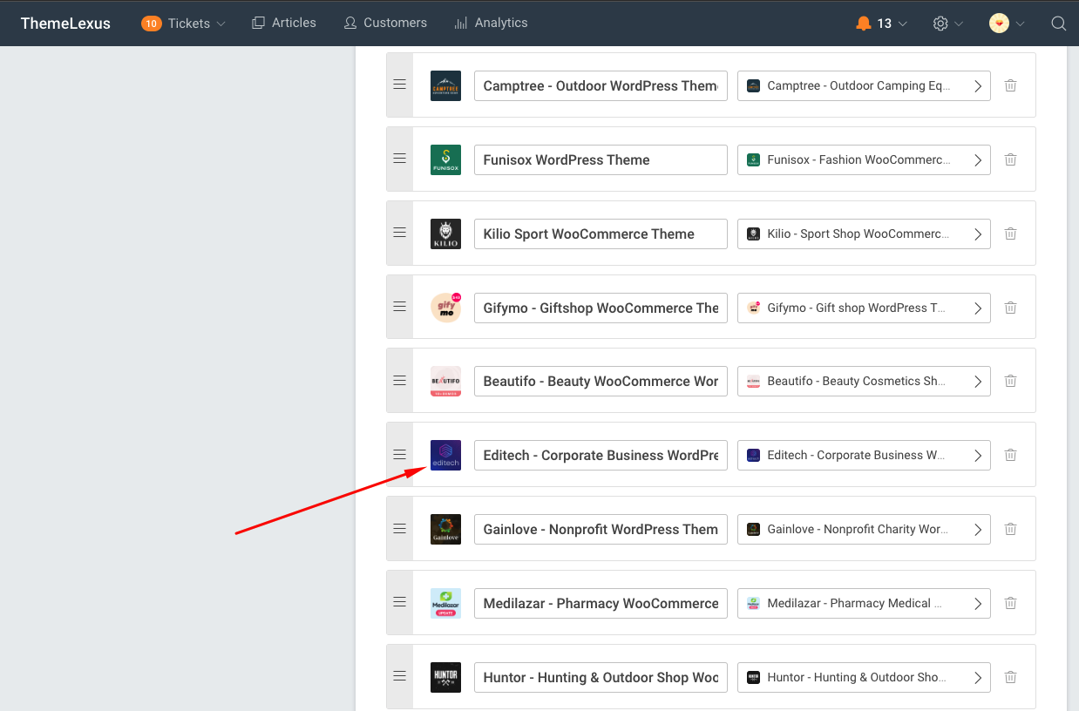Edit the Editech - Corporate Business name field

click(x=601, y=455)
